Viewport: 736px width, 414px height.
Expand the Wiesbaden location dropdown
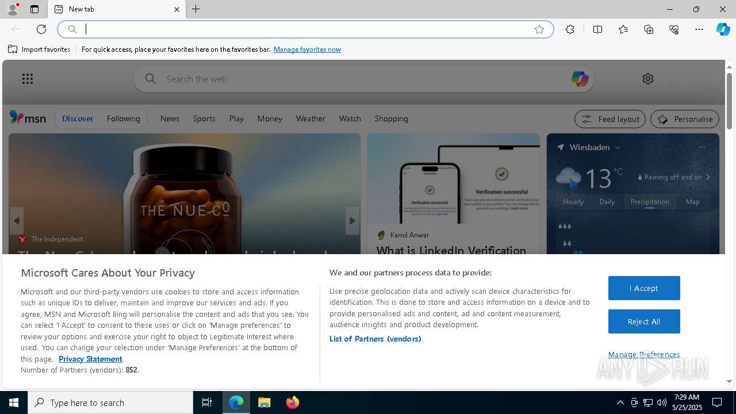618,147
